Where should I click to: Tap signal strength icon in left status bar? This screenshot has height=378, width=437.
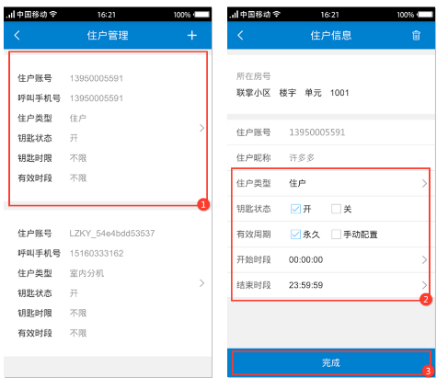(11, 14)
